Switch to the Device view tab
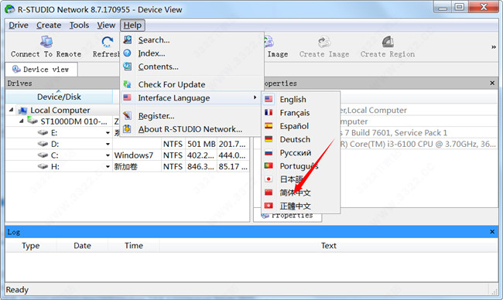 41,70
